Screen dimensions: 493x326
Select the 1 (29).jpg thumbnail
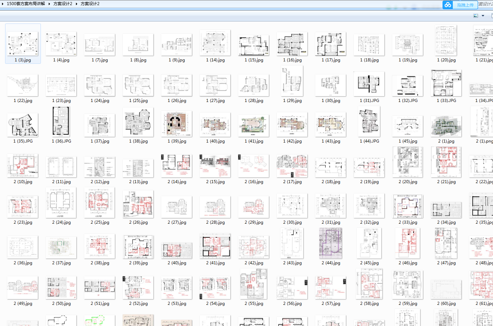(x=292, y=81)
